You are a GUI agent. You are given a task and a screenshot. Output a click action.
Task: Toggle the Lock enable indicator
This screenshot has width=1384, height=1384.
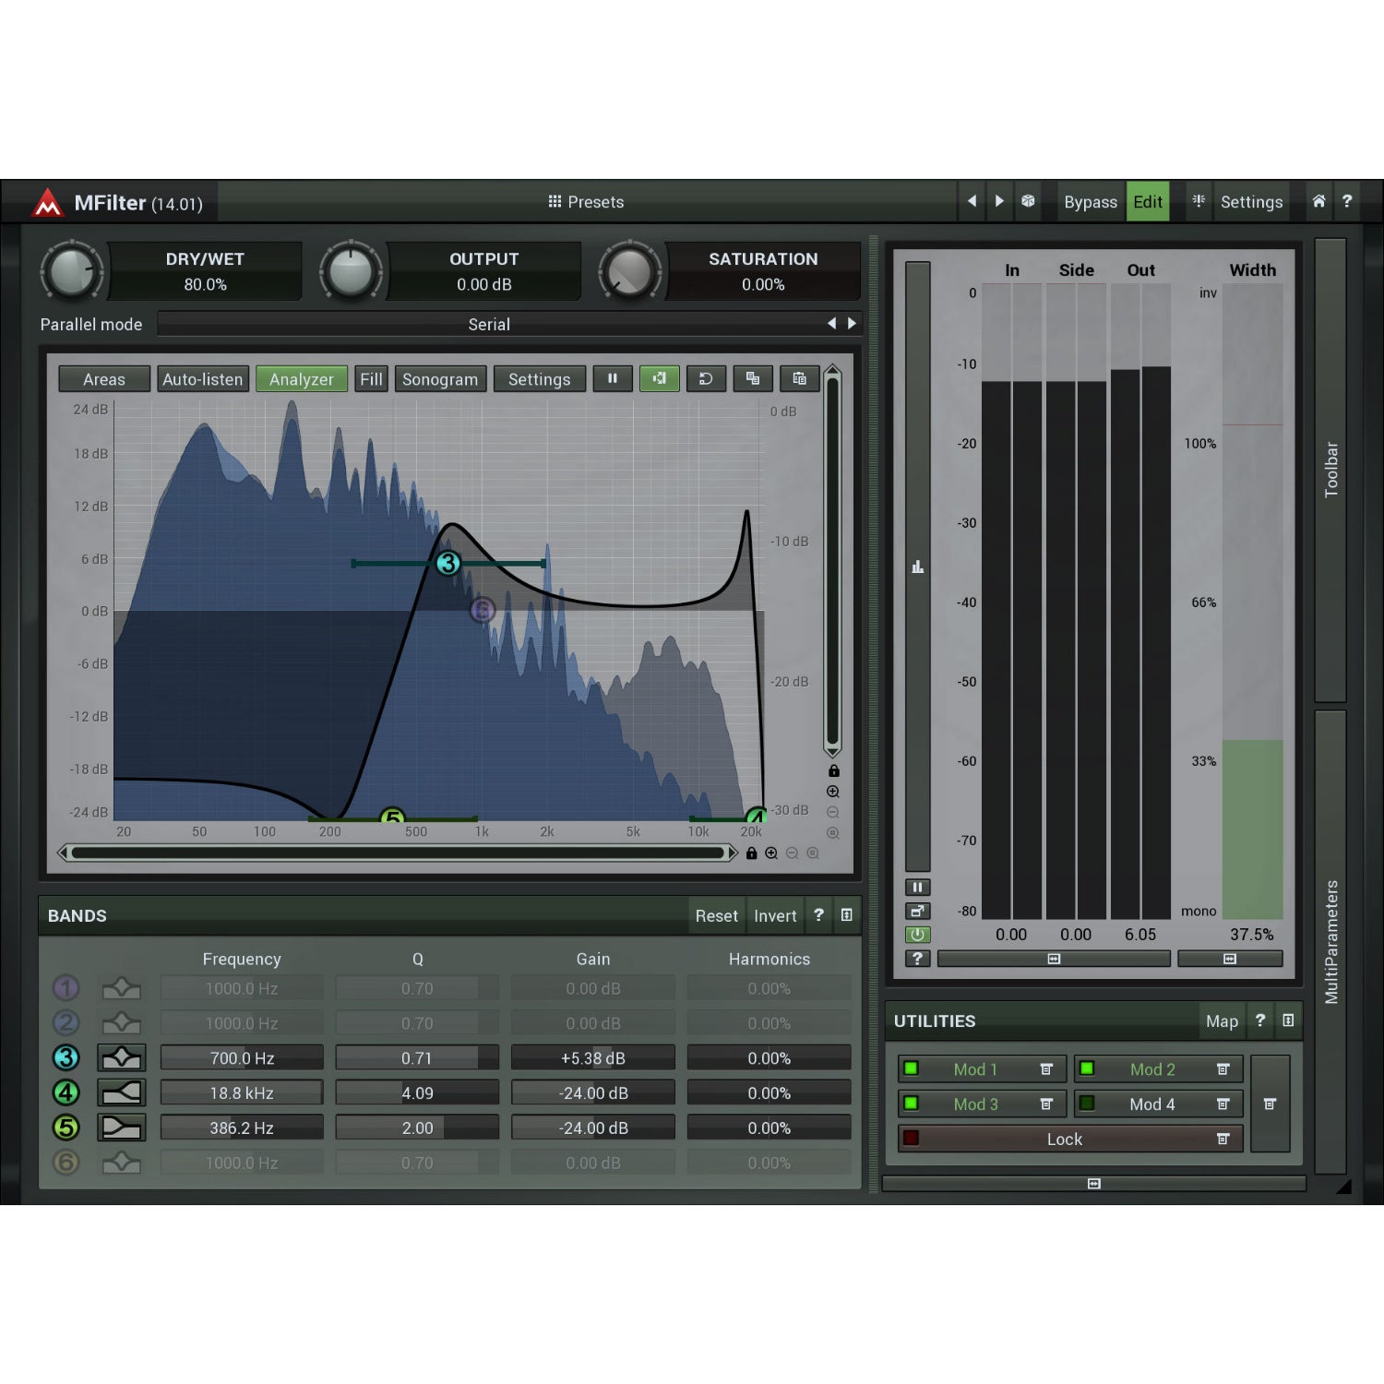click(911, 1139)
